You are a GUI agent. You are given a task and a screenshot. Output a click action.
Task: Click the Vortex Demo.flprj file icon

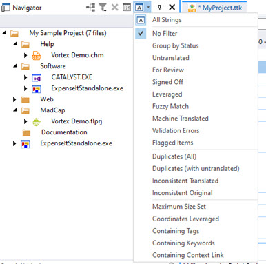[x=37, y=122]
